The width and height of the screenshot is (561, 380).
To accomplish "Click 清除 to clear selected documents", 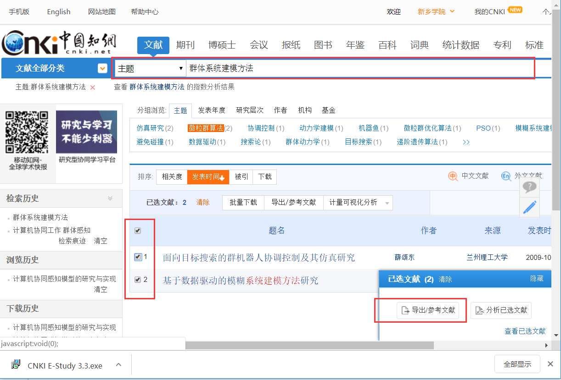I will [203, 202].
